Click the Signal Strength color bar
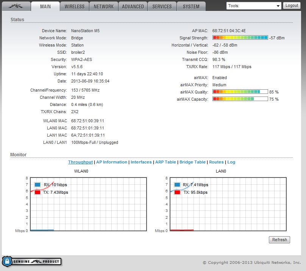Viewport: 306px width, 271px height. click(240, 38)
